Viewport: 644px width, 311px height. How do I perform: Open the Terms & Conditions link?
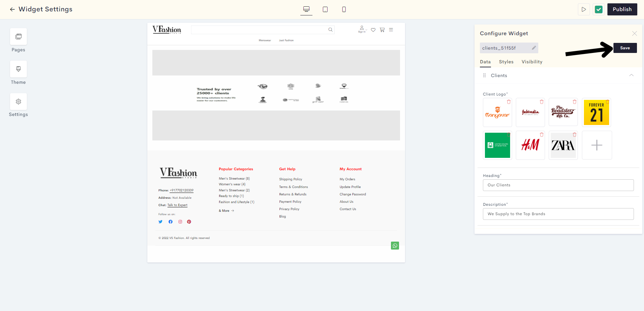(294, 187)
